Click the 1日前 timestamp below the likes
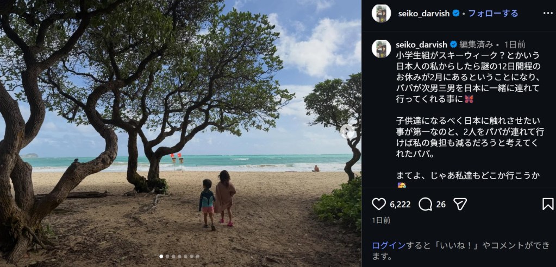556x267 pixels. (381, 220)
